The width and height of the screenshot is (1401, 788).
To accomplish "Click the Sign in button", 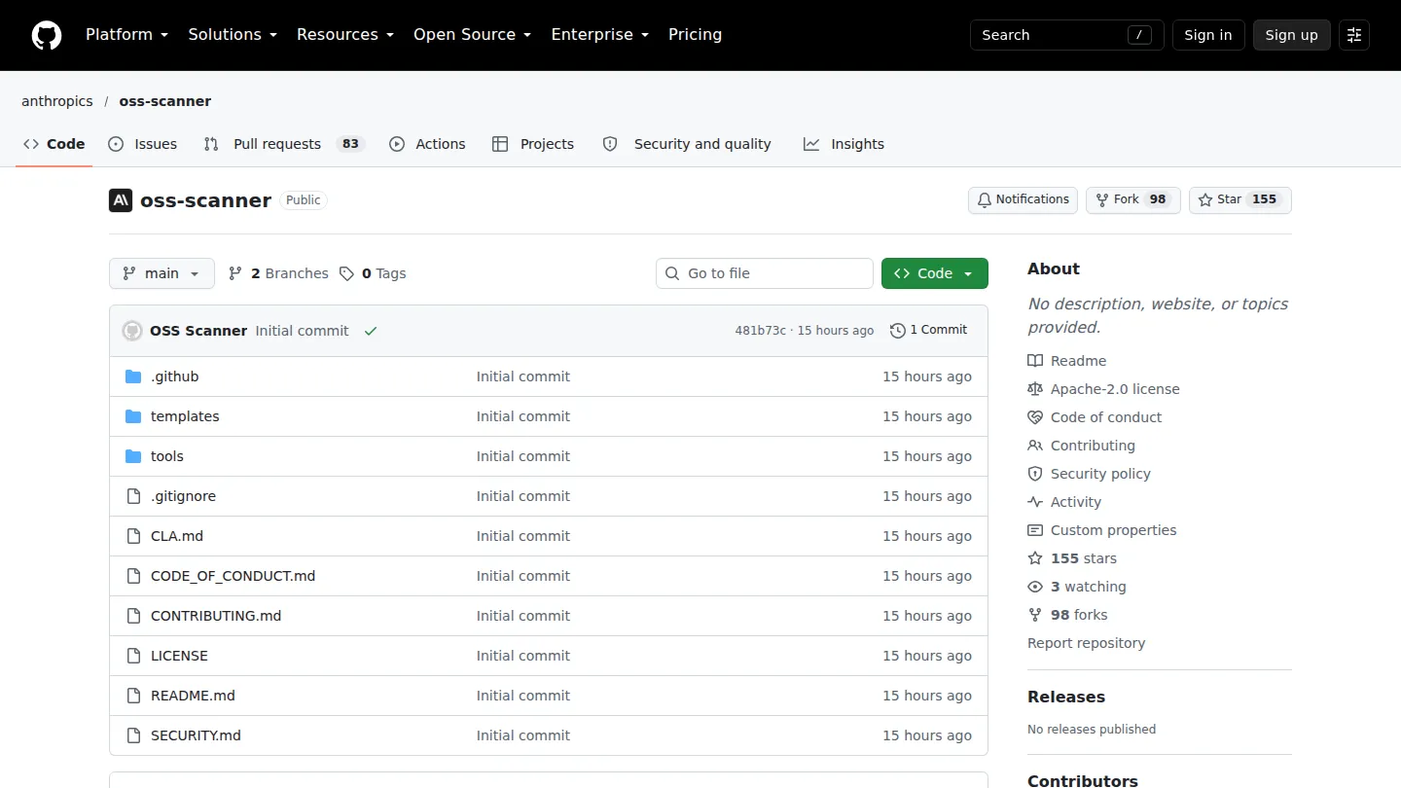I will [1208, 35].
